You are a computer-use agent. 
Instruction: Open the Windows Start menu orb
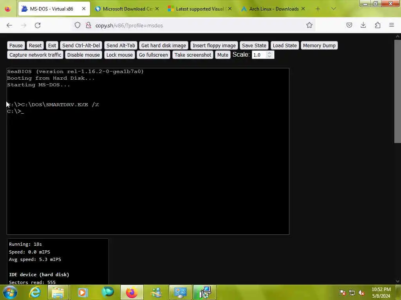coord(10,292)
